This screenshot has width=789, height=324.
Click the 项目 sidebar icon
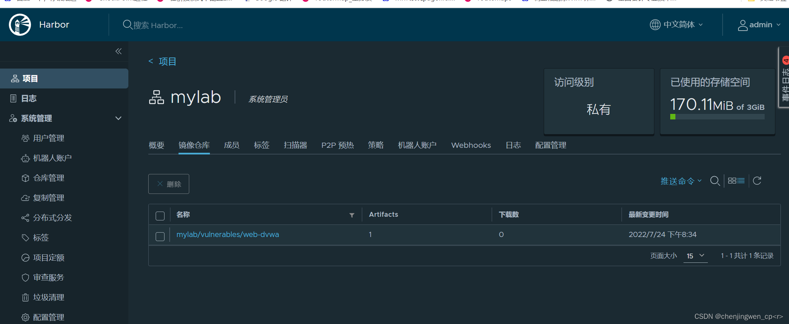pos(15,79)
